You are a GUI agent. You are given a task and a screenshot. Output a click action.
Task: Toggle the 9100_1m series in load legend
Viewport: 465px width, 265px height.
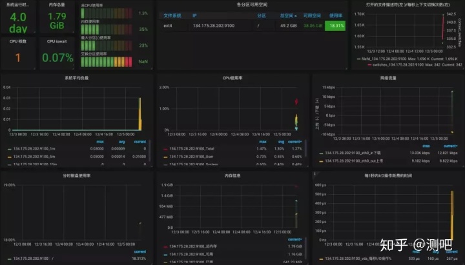coord(34,149)
